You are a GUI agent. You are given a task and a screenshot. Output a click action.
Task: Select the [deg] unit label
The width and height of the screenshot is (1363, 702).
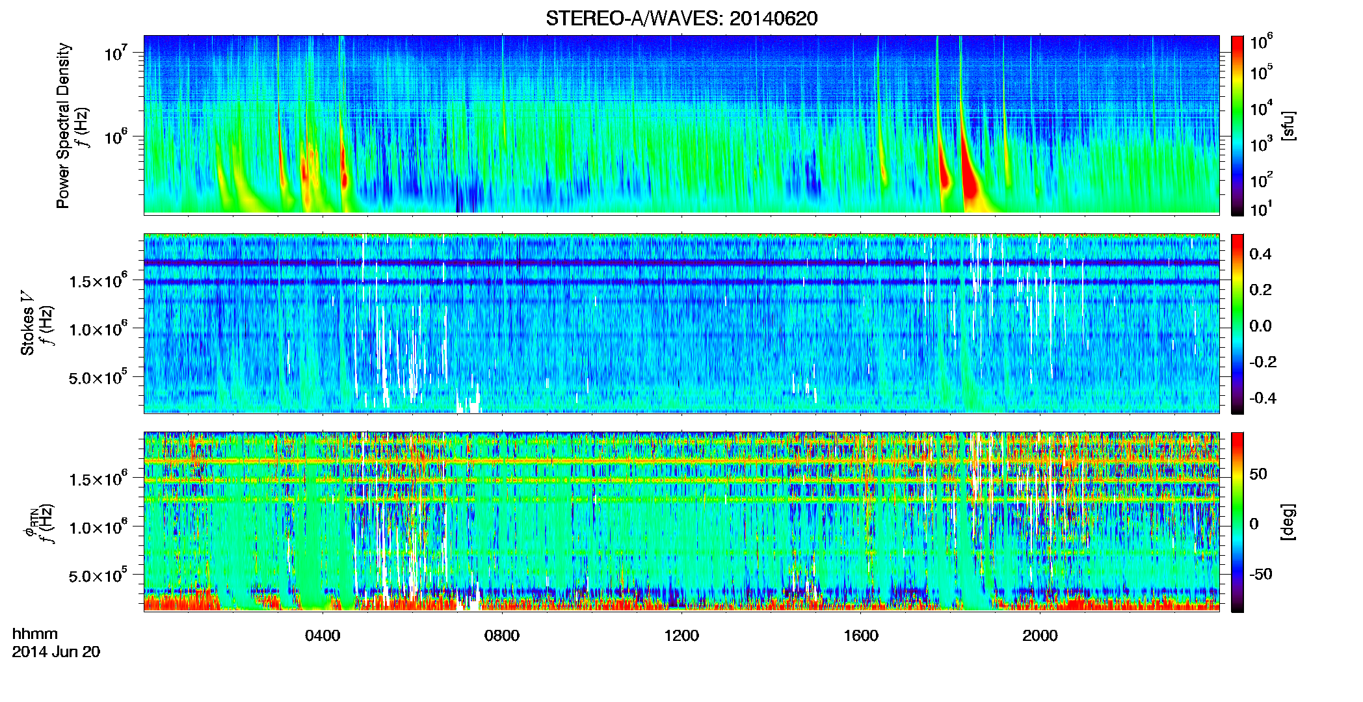click(1288, 522)
